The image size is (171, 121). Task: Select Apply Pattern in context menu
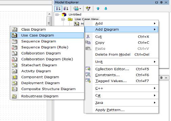pyautogui.click(x=121, y=110)
